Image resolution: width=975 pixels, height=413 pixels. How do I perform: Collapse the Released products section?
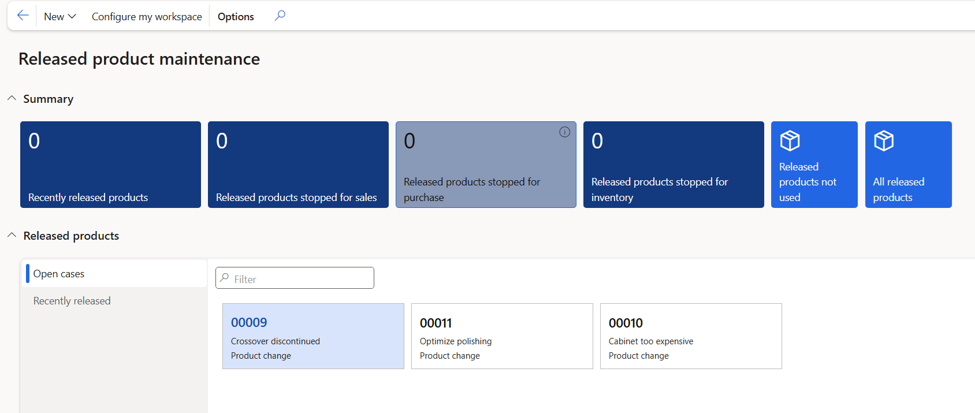pos(12,236)
